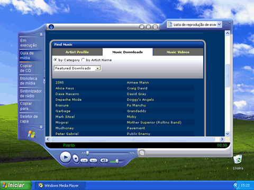Open Seletor de capa section
Viewport: 254px width, 190px height.
pos(29,119)
